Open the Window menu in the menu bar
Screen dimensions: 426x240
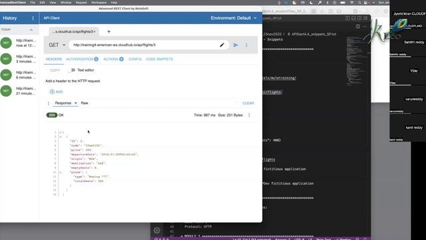(x=66, y=3)
